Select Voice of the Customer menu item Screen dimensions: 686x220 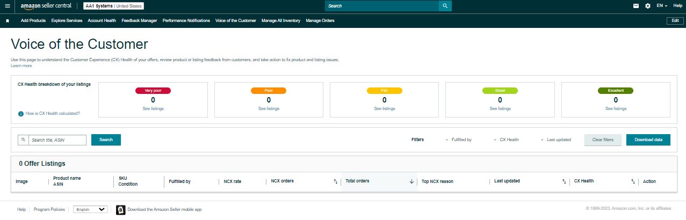click(235, 21)
